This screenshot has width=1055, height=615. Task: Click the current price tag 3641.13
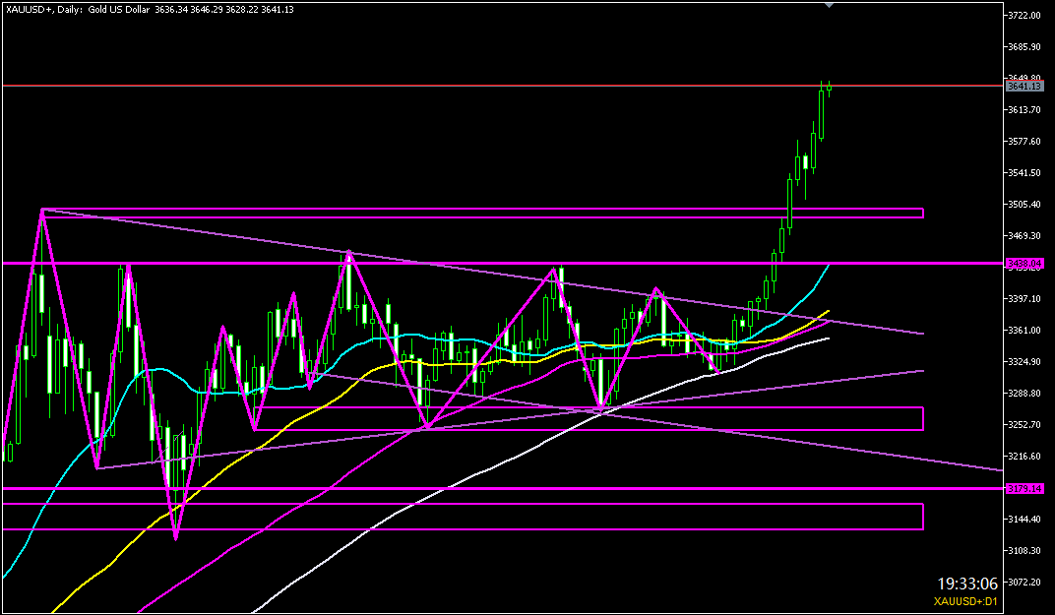click(1024, 87)
